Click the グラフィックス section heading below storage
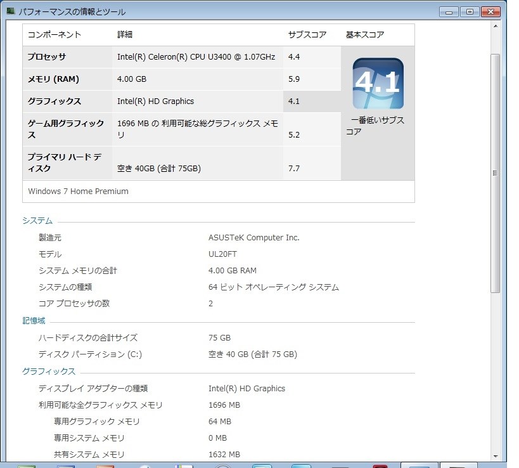 (49, 371)
